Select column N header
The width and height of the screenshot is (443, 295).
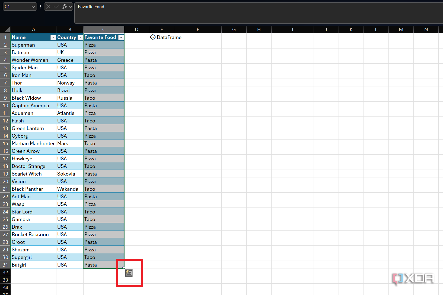click(x=426, y=30)
